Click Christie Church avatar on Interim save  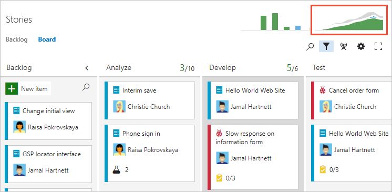click(x=119, y=106)
